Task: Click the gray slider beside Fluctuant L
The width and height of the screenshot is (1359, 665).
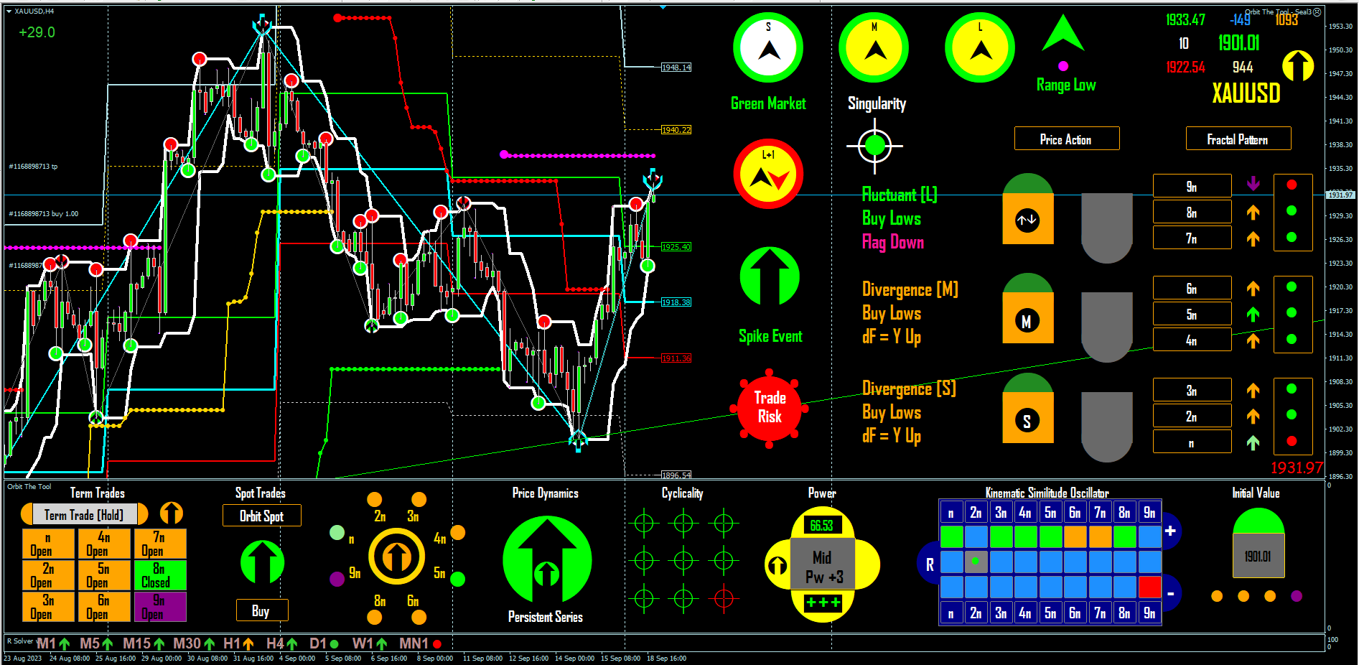Action: pyautogui.click(x=1106, y=228)
